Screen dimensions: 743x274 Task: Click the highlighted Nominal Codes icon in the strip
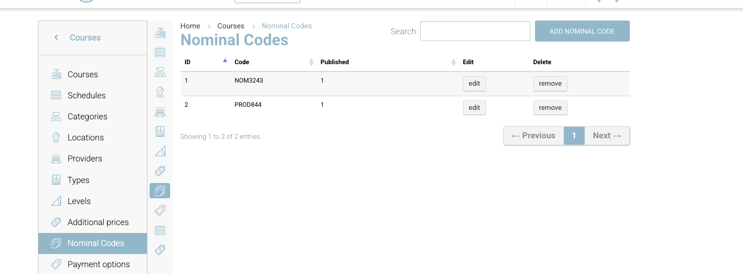pos(160,190)
